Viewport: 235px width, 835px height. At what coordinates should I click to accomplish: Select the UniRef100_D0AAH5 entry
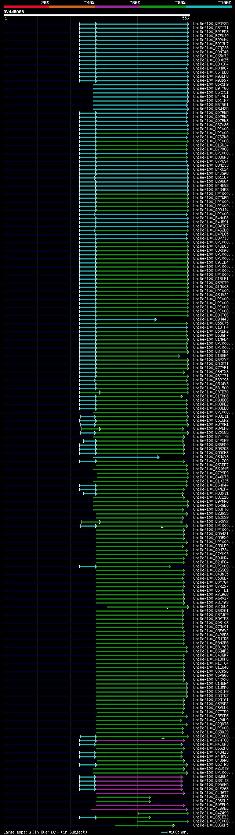click(211, 785)
